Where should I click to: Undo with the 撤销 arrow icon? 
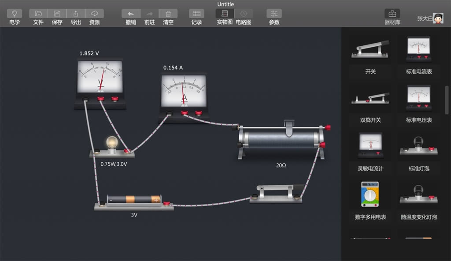tap(131, 14)
